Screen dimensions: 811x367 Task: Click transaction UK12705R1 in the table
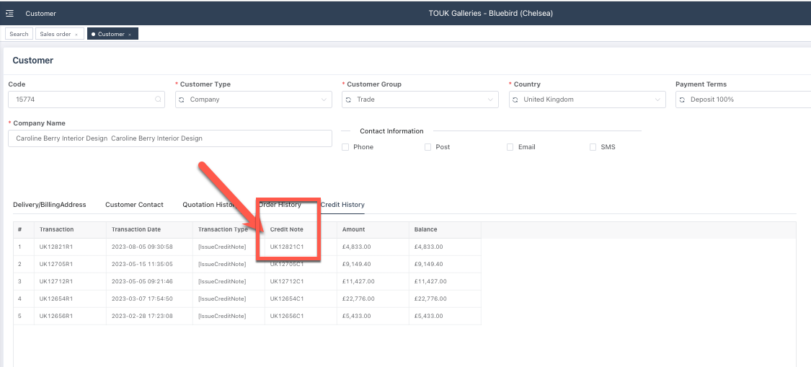56,264
